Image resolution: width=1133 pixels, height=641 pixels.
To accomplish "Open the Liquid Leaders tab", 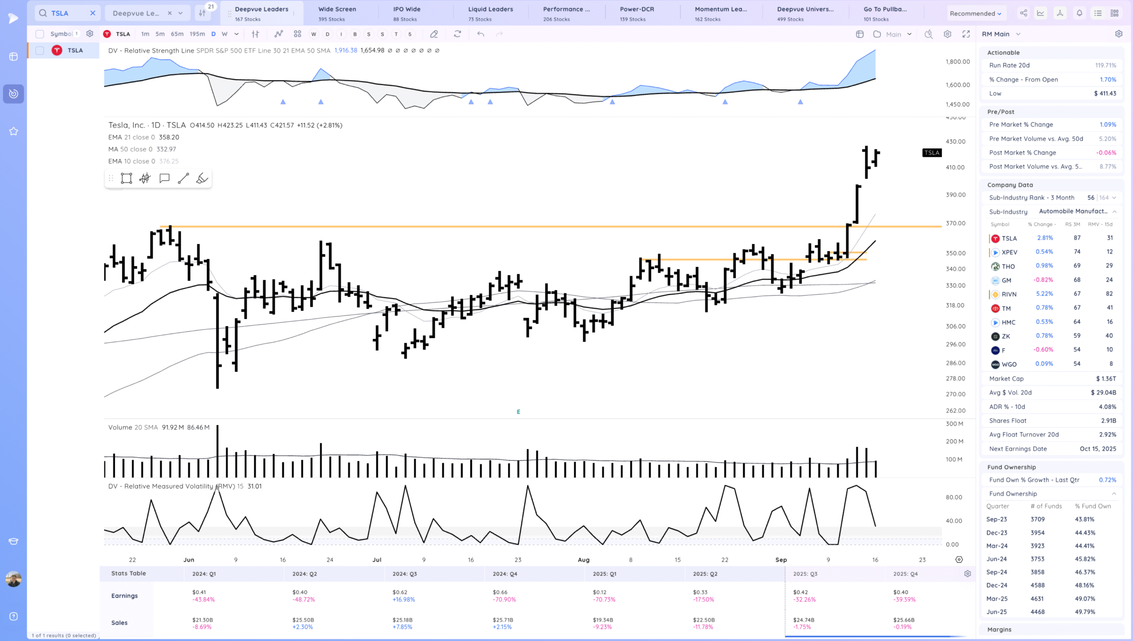I will [x=490, y=13].
